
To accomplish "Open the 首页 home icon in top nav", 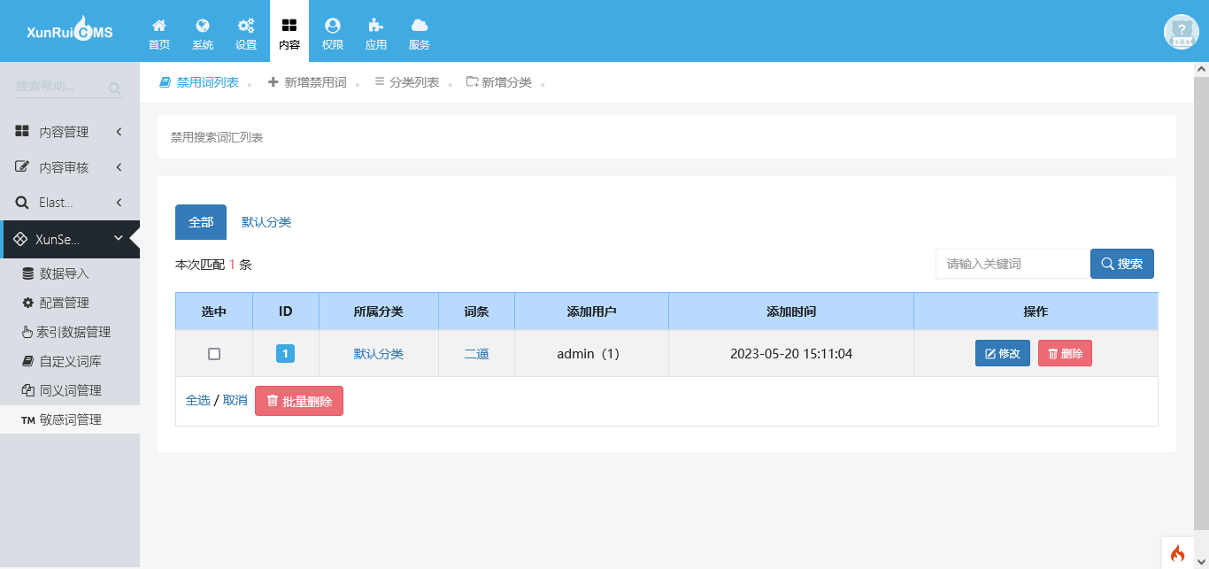I will point(159,34).
